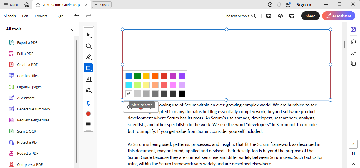Open the hamburger Menu
Screen dimensions: 360x168
(11, 5)
